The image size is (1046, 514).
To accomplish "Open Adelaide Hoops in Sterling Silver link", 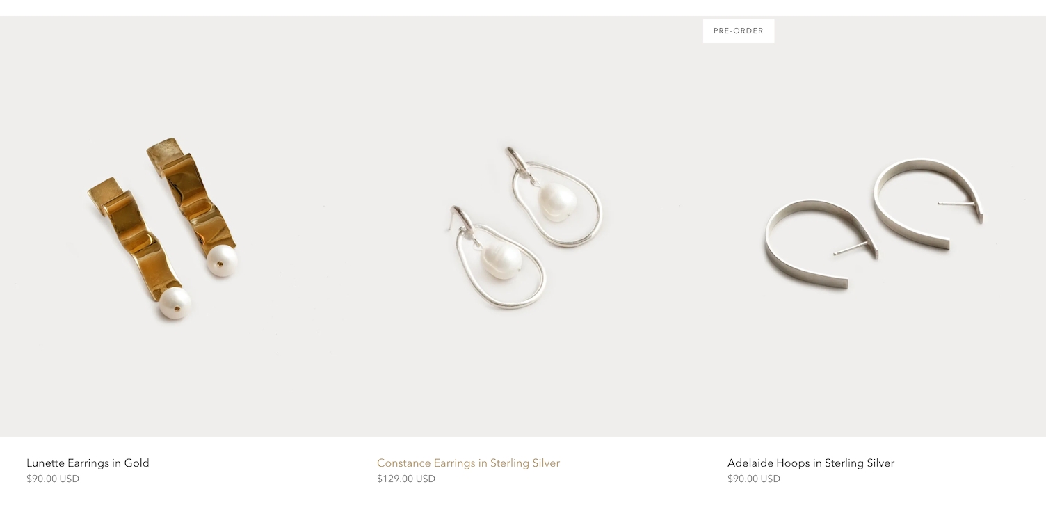I will pos(811,463).
